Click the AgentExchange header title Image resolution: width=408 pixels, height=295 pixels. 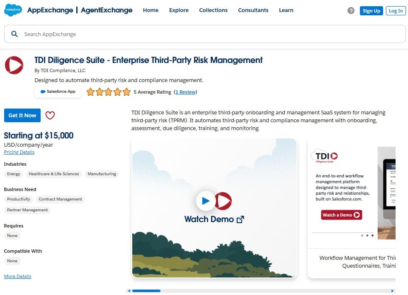(107, 10)
